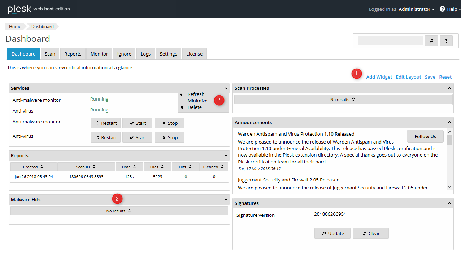The image size is (461, 277).
Task: Collapse the Malware Hits widget arrow
Action: click(226, 199)
